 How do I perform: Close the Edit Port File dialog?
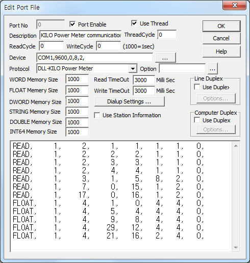click(x=234, y=6)
